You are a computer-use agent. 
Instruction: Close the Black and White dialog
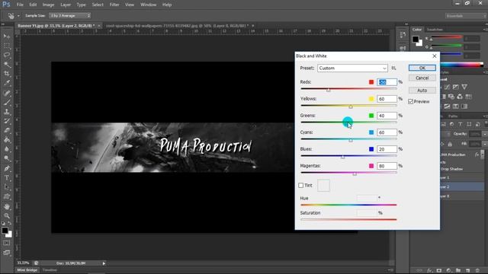coord(435,56)
